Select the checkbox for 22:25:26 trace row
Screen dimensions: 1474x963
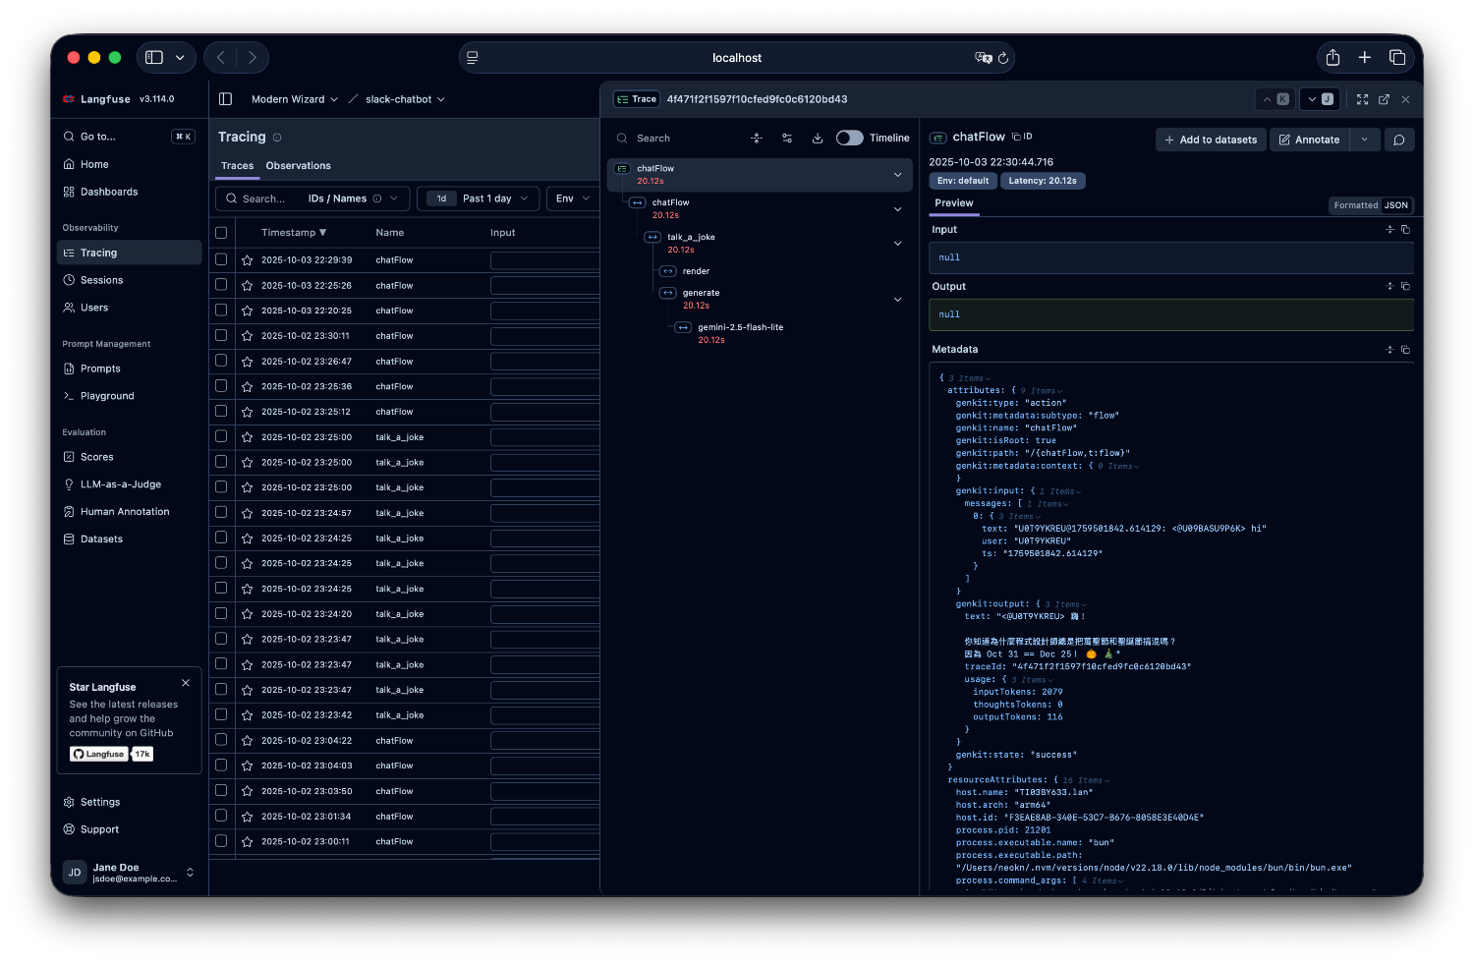[221, 285]
